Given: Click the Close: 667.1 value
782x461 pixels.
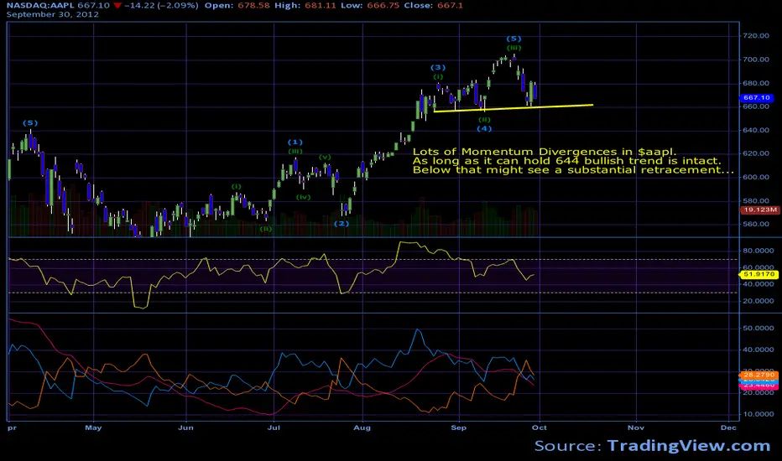Looking at the screenshot, I should (434, 6).
